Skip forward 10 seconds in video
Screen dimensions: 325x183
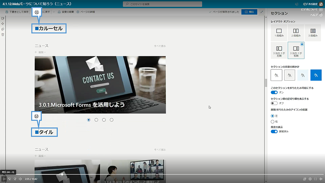point(15,179)
